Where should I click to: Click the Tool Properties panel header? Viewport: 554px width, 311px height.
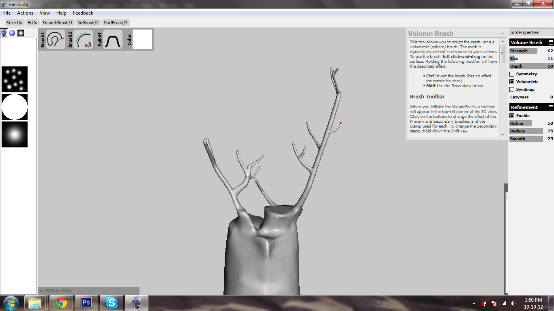coord(531,32)
